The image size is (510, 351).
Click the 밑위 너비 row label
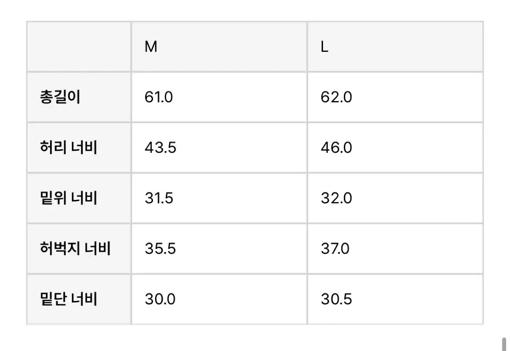coord(68,198)
